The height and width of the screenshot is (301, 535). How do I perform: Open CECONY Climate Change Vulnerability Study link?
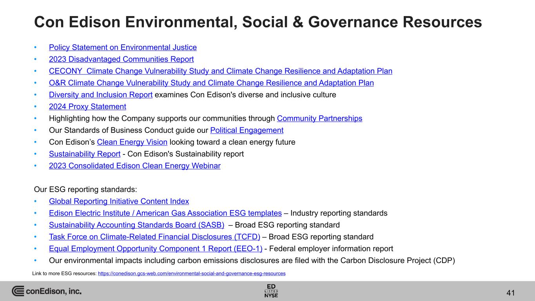220,71
